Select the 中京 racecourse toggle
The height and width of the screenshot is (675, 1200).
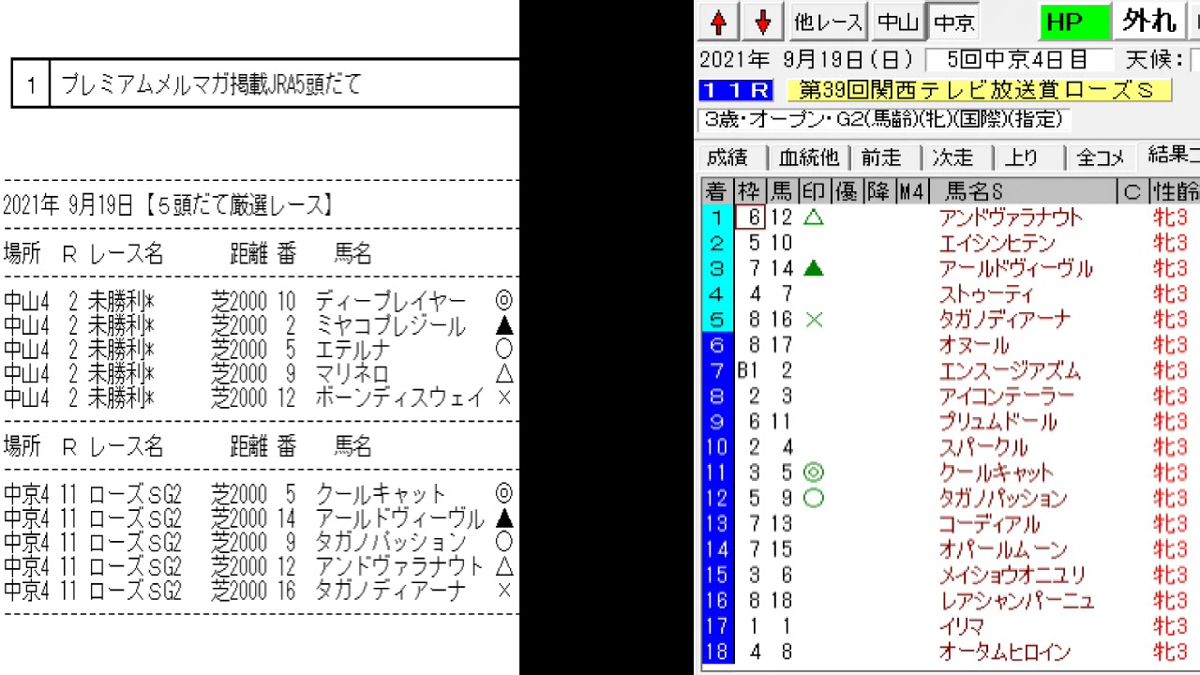tap(954, 22)
